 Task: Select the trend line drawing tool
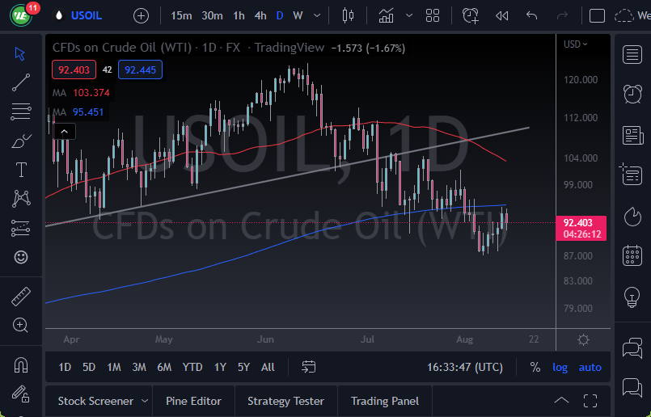click(21, 82)
